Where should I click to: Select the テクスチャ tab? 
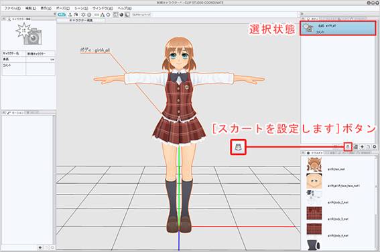coord(315,153)
